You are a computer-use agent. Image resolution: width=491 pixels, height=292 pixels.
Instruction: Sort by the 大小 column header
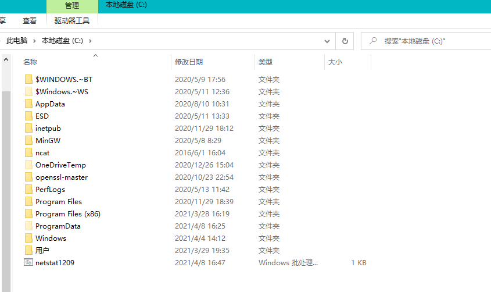click(x=335, y=62)
